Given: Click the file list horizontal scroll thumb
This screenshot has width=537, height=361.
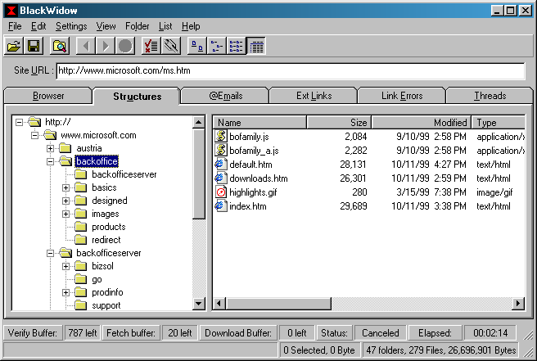Looking at the screenshot, I should [278, 304].
